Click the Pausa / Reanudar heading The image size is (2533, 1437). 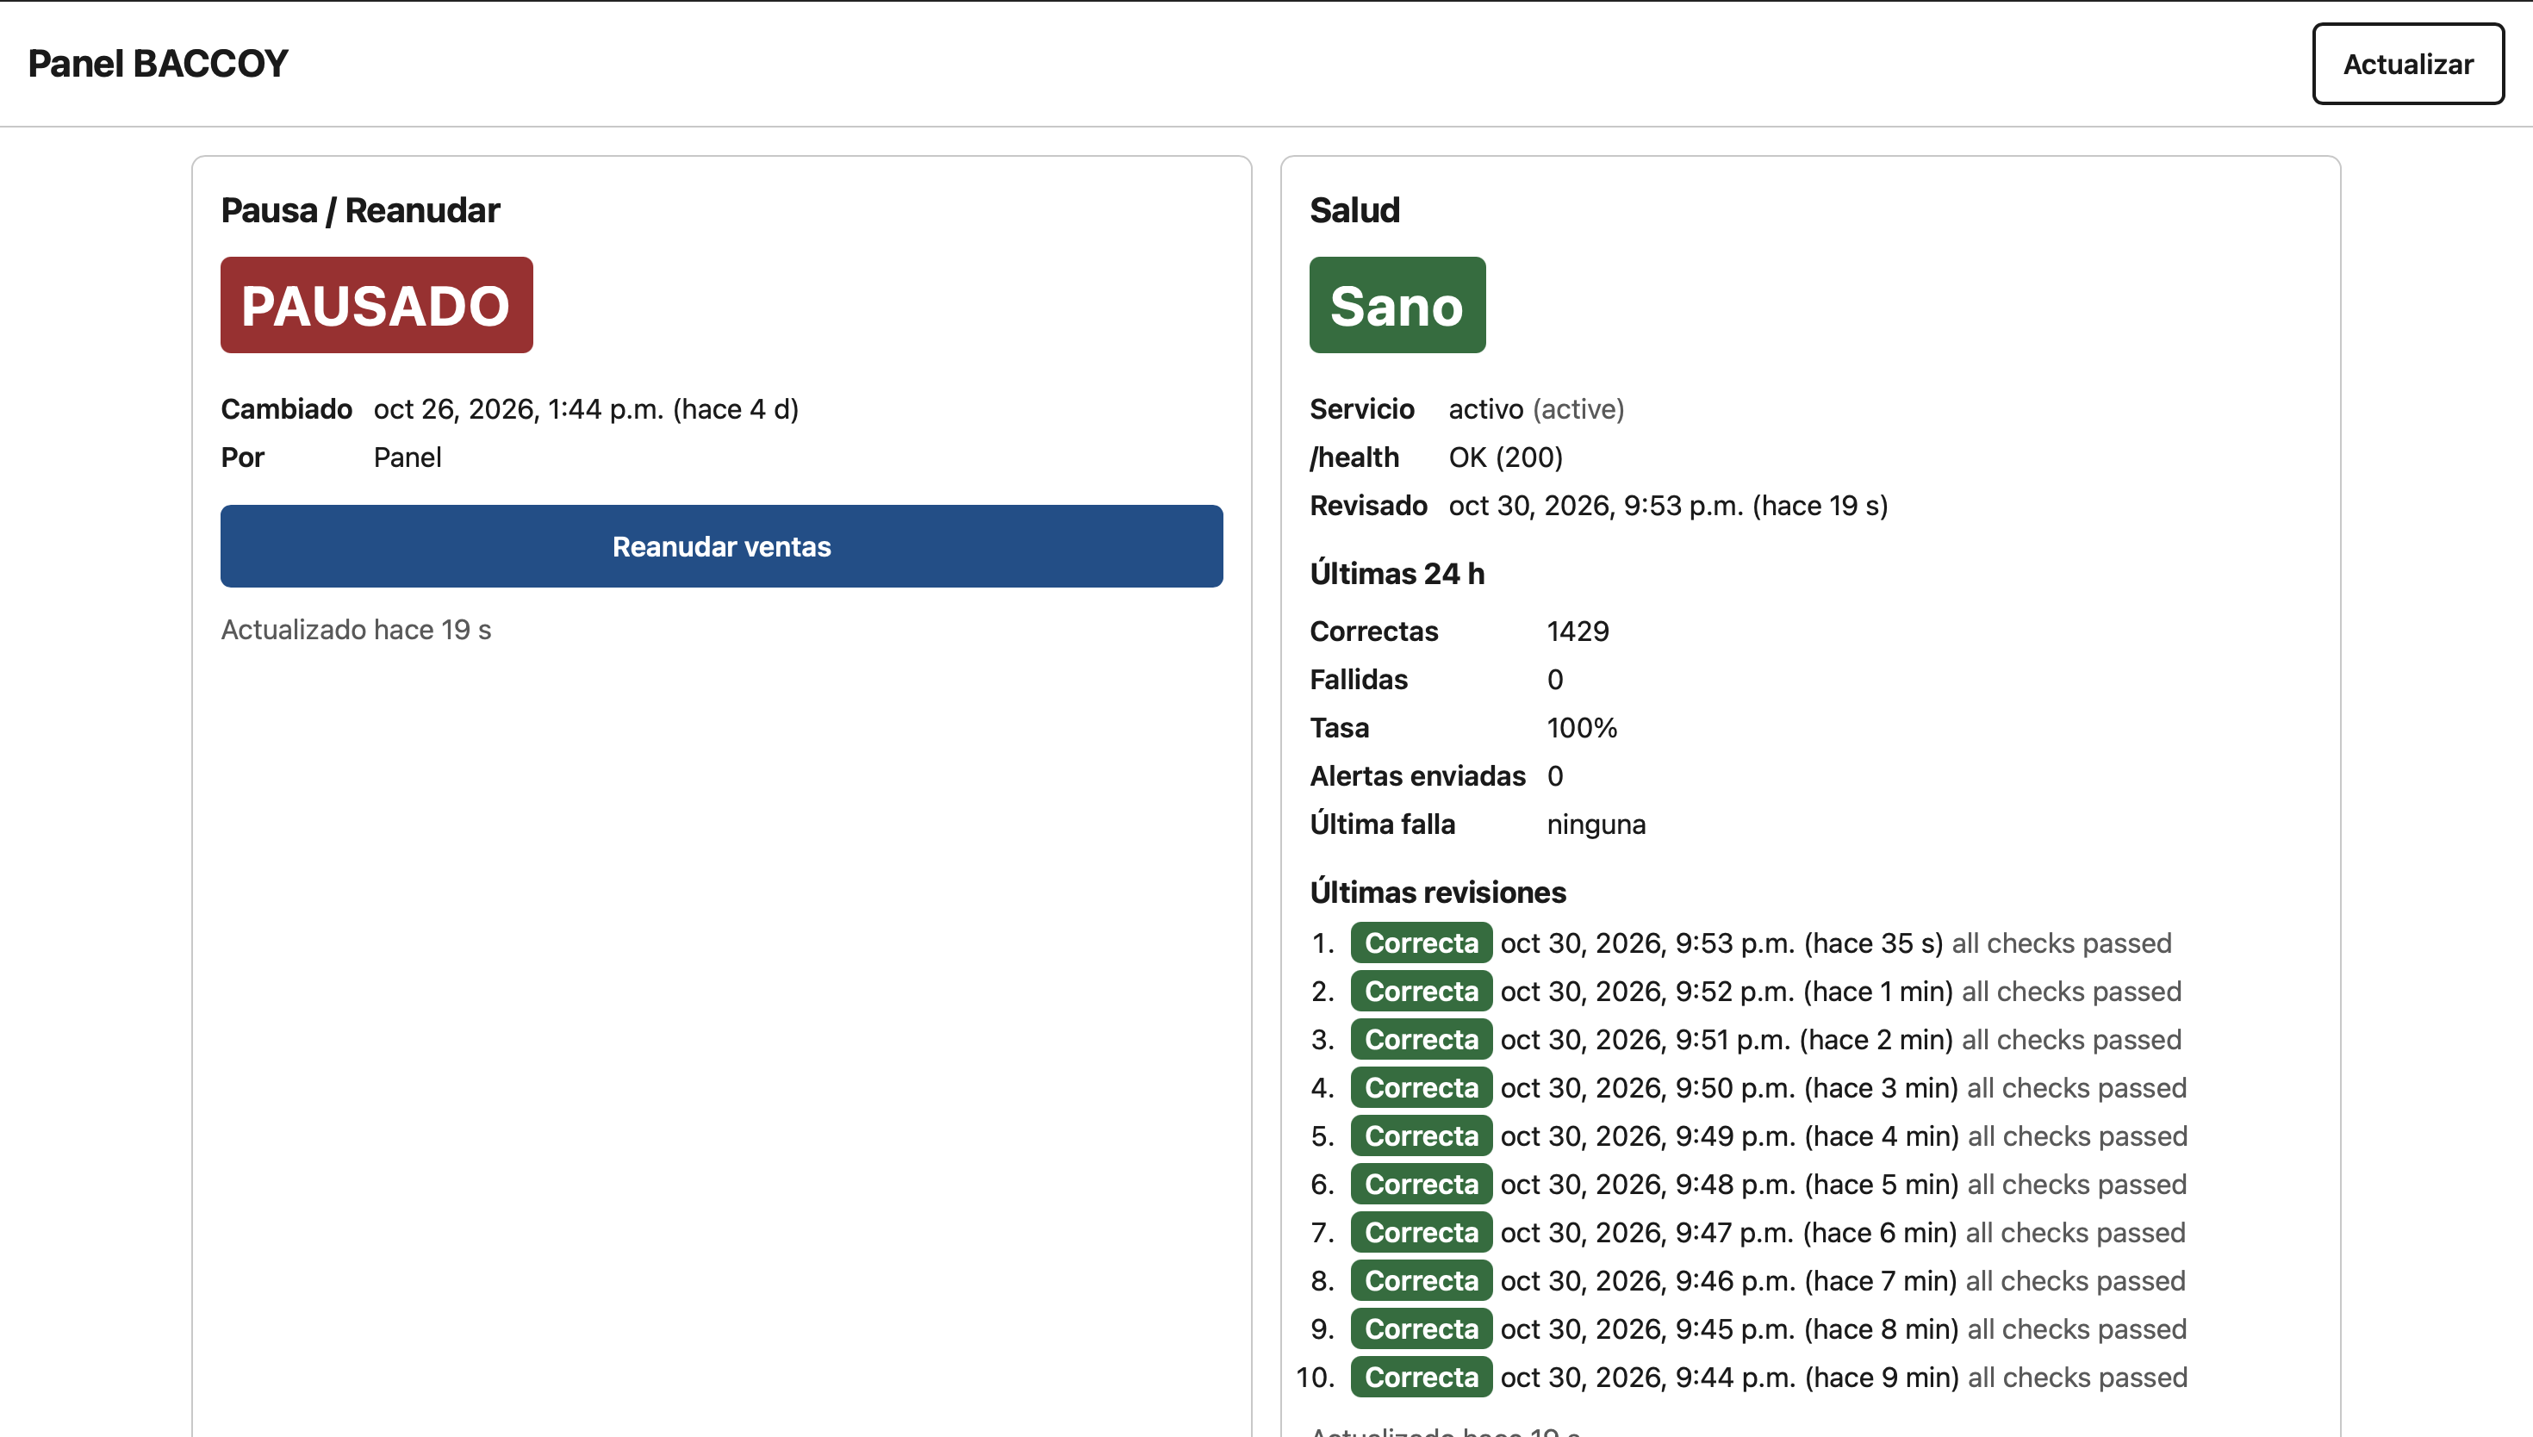click(360, 210)
